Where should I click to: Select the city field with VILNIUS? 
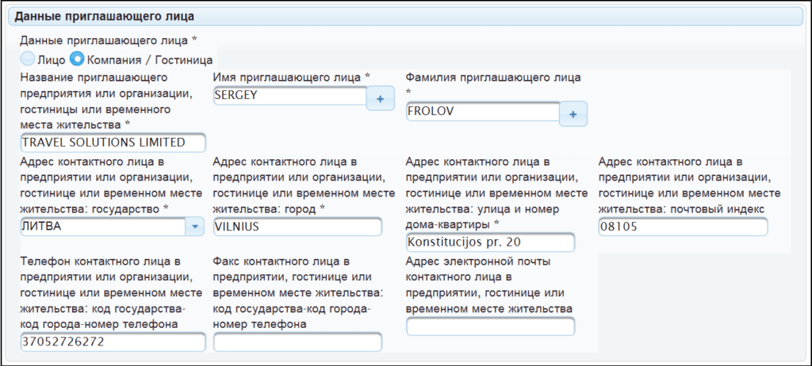tap(297, 227)
